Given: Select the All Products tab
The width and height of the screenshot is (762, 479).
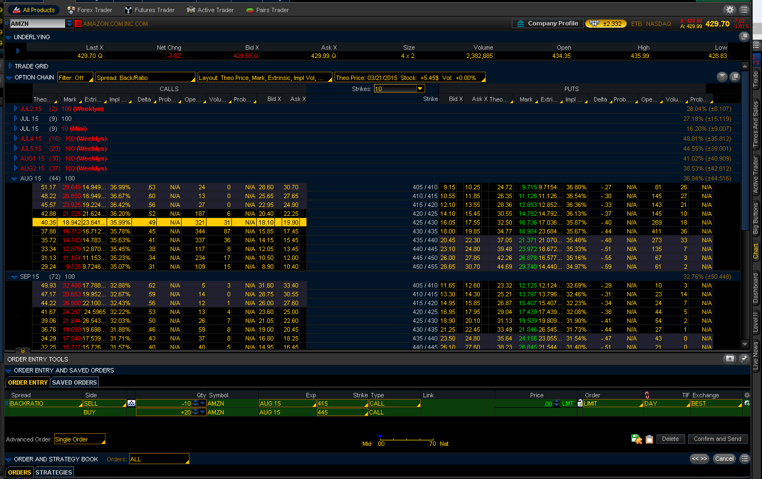Looking at the screenshot, I should (33, 10).
